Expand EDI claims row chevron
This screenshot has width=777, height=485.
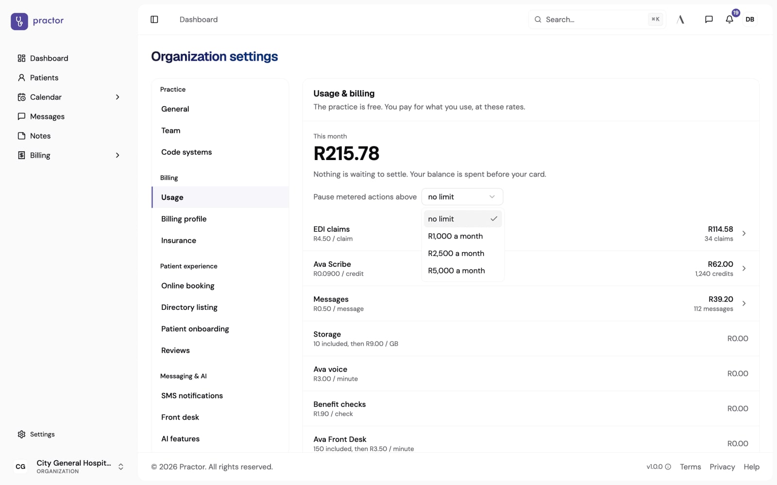(x=744, y=233)
